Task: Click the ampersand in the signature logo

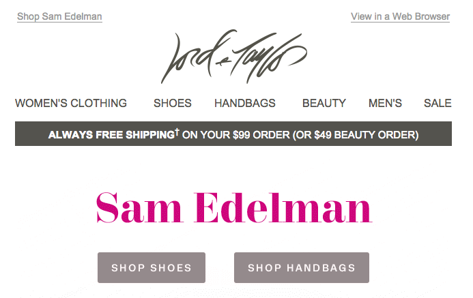Action: tap(224, 62)
